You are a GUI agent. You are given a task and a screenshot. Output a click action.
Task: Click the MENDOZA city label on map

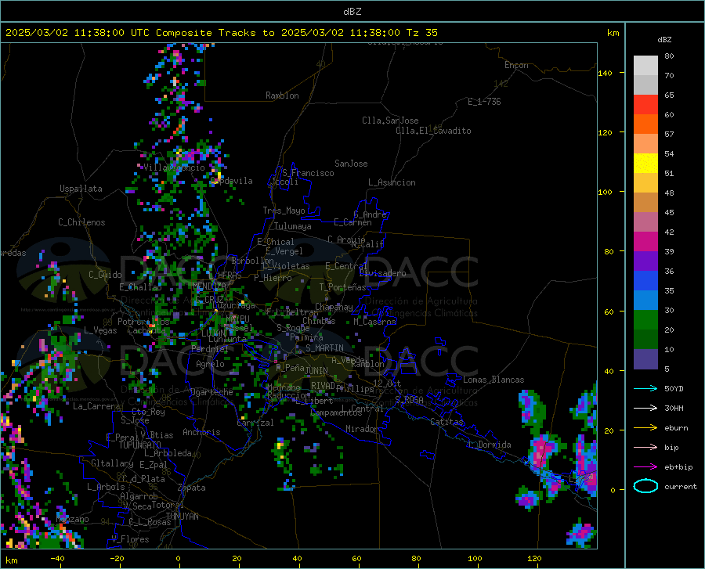tap(209, 286)
